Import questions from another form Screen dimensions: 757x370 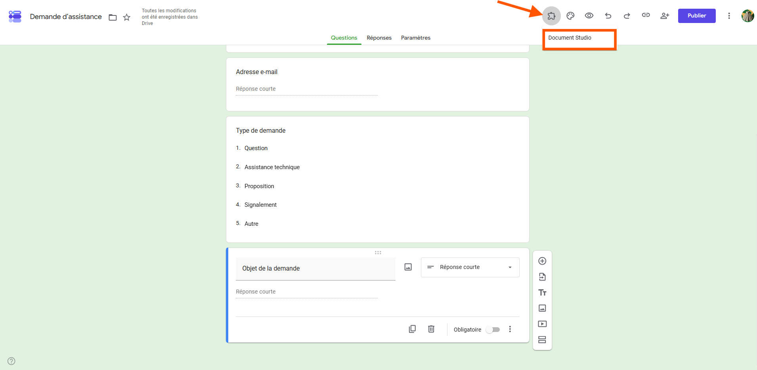tap(542, 277)
